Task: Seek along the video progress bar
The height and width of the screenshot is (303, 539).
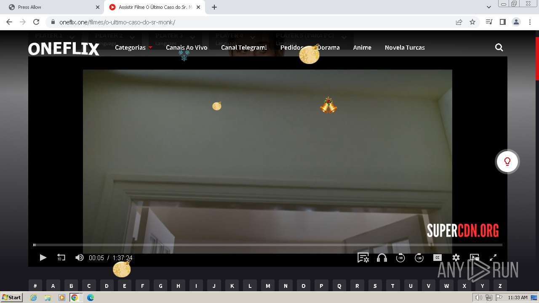Action: click(268, 245)
